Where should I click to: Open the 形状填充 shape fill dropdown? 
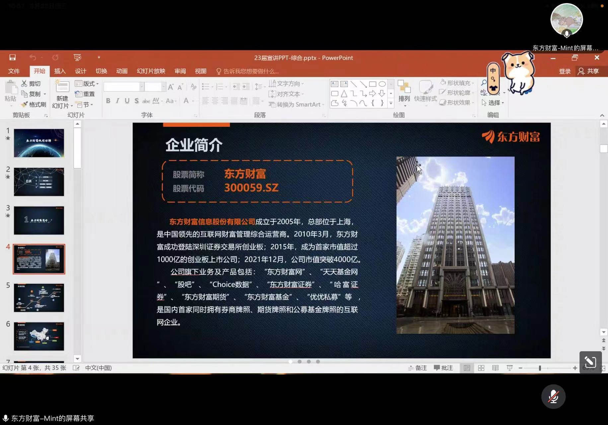[x=457, y=83]
